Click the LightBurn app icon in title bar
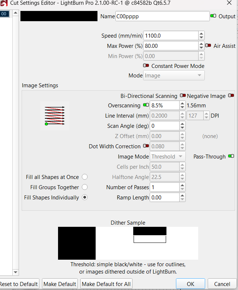 [x=4, y=3]
